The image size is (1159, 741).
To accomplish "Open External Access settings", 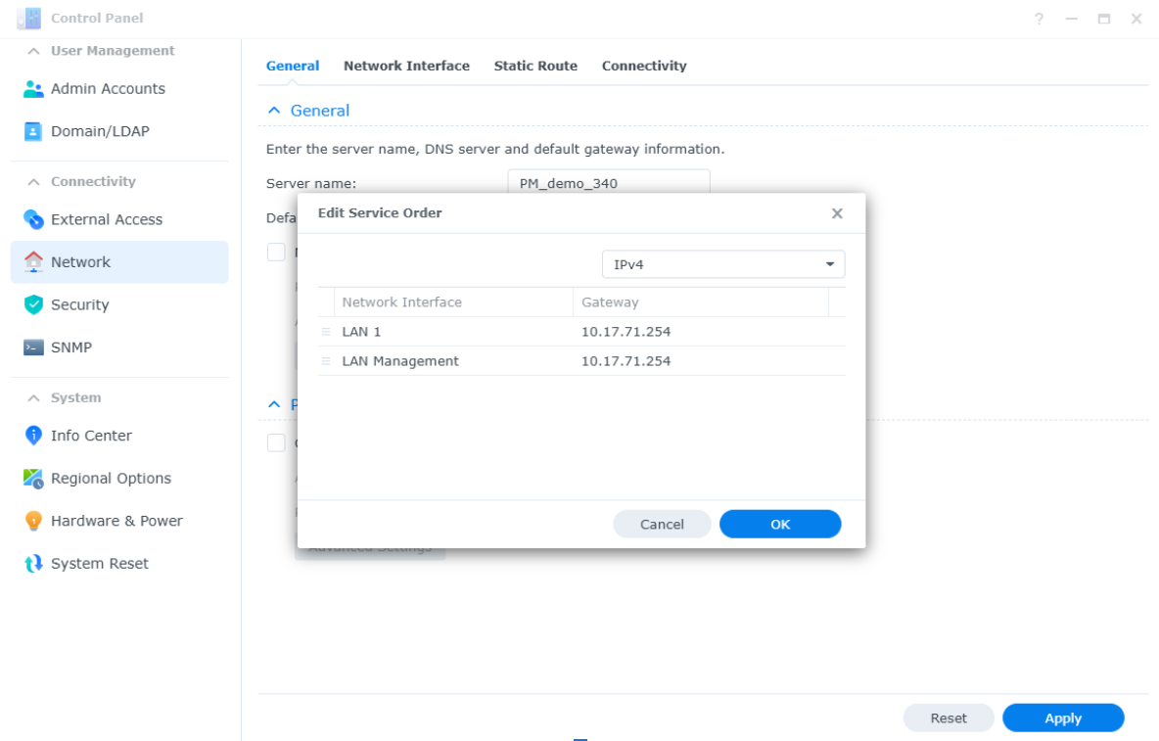I will click(119, 219).
